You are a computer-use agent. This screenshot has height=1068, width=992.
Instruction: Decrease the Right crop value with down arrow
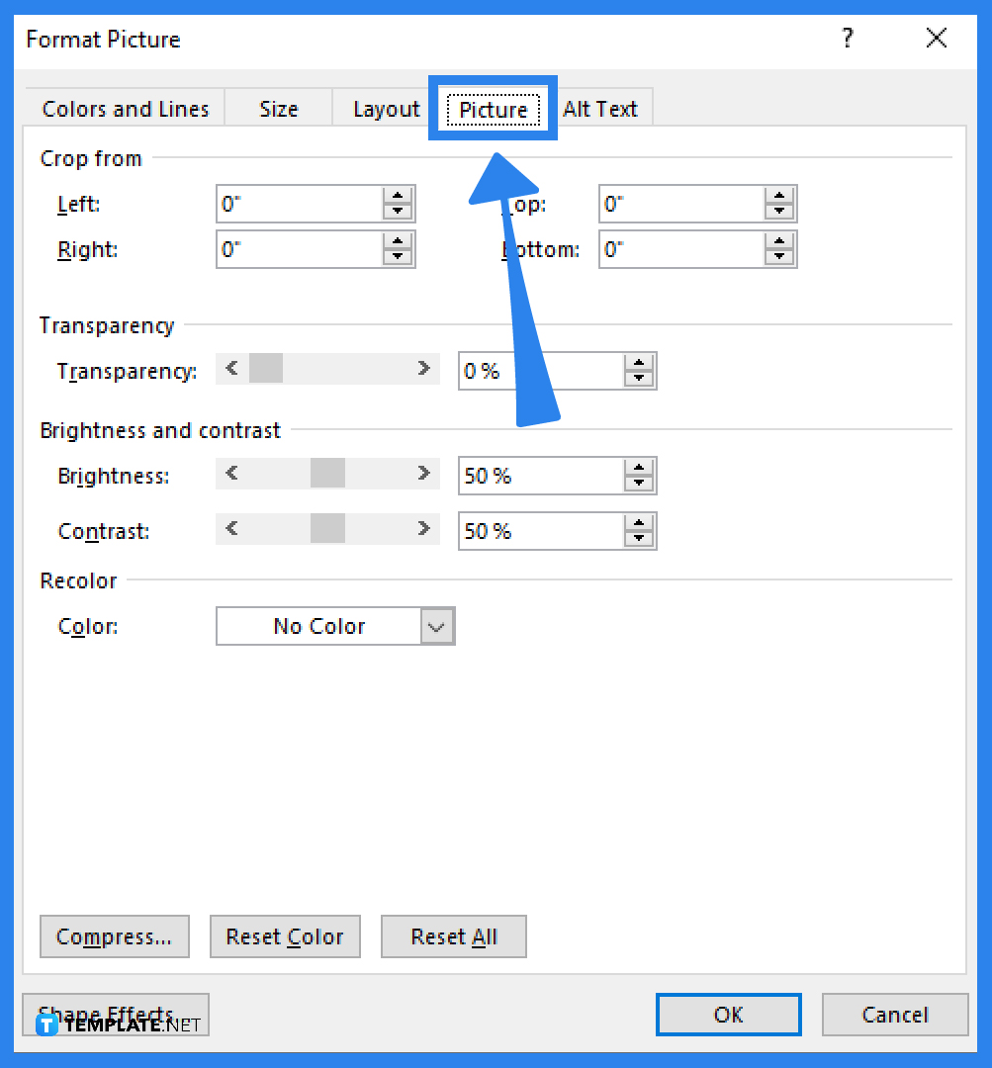399,256
